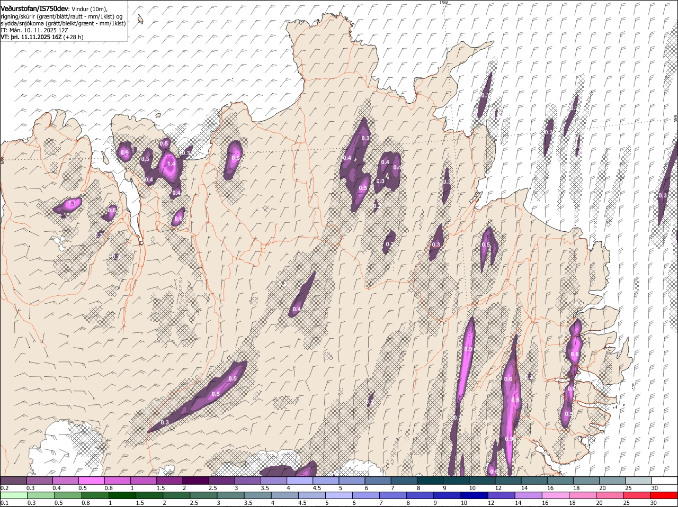Screen dimensions: 678x507
Task: Select the bright pink swatch above the upper legend's 0.5
Action: pyautogui.click(x=92, y=480)
